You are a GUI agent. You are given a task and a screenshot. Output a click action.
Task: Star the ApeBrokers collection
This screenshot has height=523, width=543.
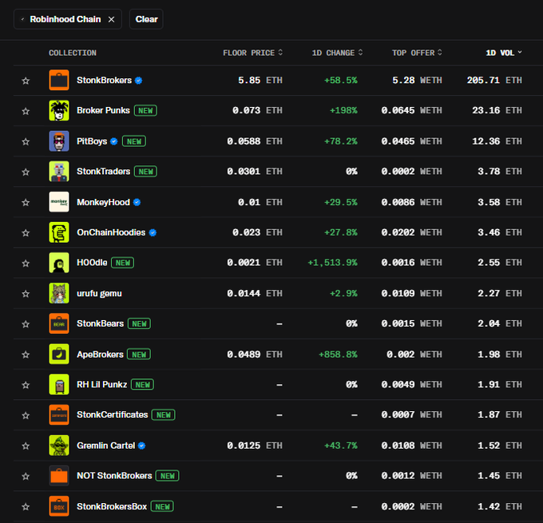pyautogui.click(x=26, y=355)
